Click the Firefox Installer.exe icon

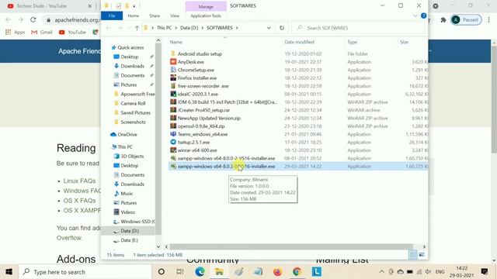[x=173, y=77]
